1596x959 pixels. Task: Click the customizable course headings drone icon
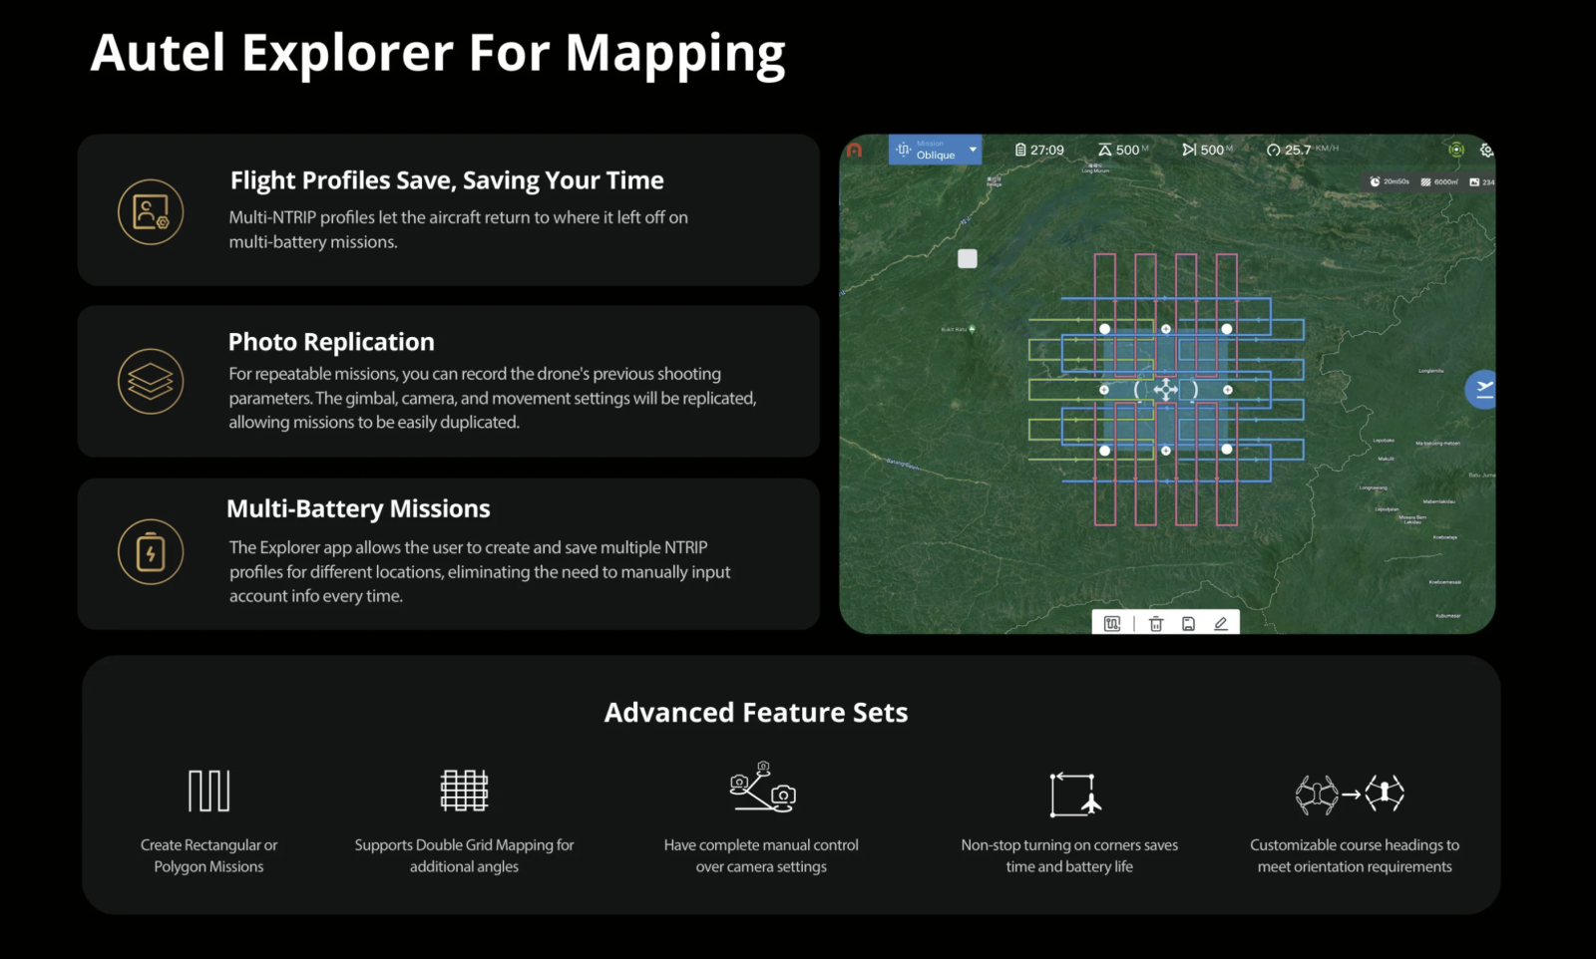coord(1350,794)
